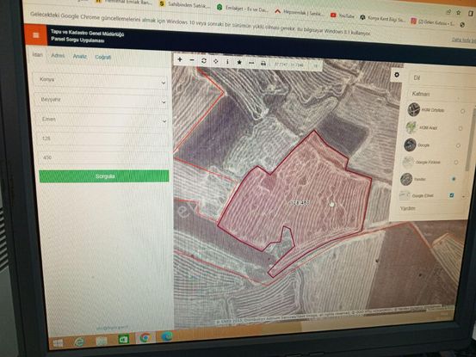
Task: Click the map refresh icon
Action: [204, 61]
